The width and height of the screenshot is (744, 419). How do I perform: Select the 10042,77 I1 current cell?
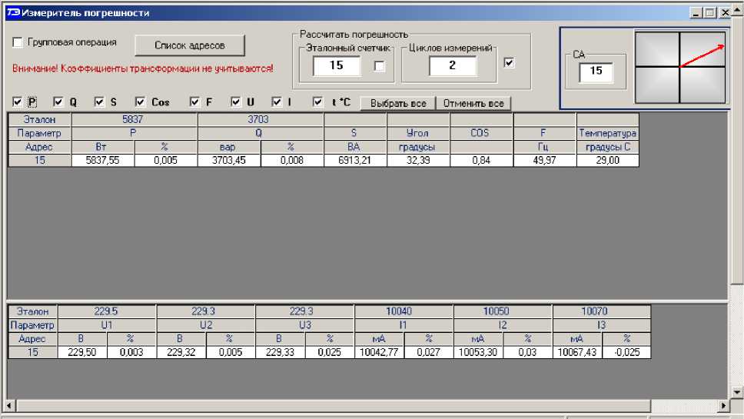(379, 352)
